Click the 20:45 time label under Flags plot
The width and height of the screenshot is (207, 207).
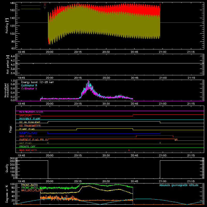[134, 156]
